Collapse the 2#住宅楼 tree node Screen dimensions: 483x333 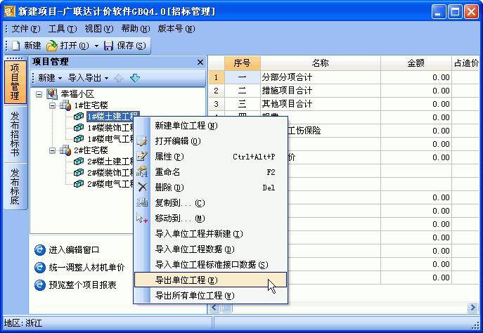(52, 150)
